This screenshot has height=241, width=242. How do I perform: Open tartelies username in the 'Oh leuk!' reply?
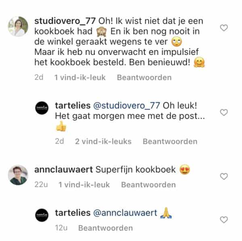tap(73, 106)
